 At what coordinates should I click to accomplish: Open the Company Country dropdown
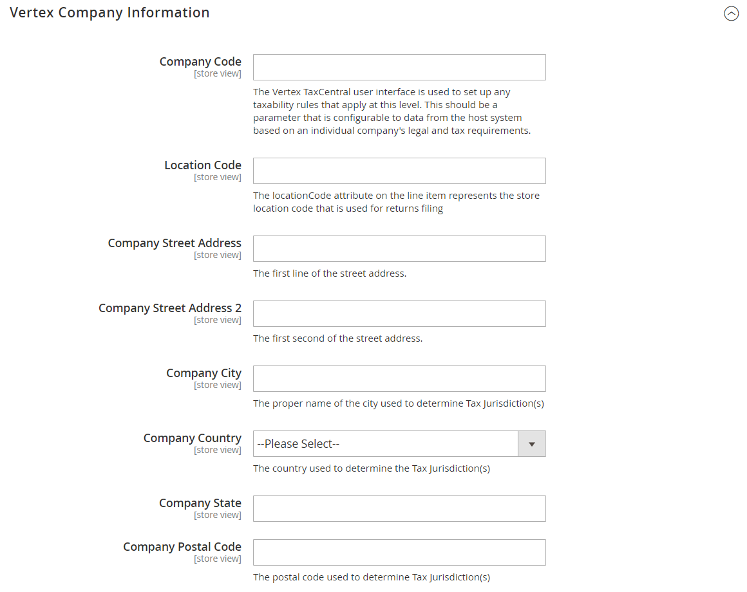[399, 443]
